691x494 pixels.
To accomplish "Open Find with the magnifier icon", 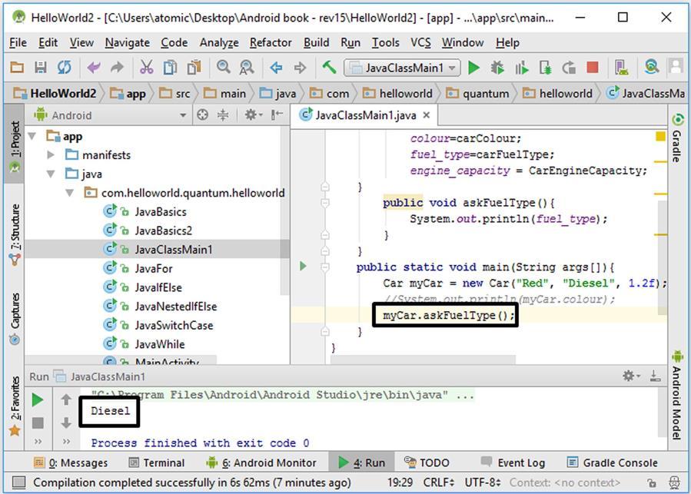I will pyautogui.click(x=224, y=68).
